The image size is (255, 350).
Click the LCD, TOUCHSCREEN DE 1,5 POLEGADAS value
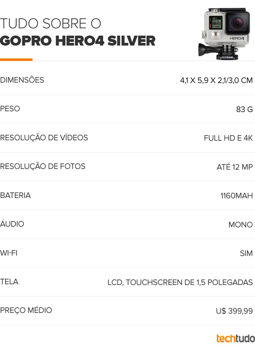180,282
